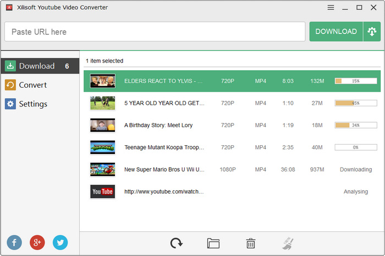Image resolution: width=385 pixels, height=256 pixels.
Task: Click the "18M" file size
Action: coord(317,125)
